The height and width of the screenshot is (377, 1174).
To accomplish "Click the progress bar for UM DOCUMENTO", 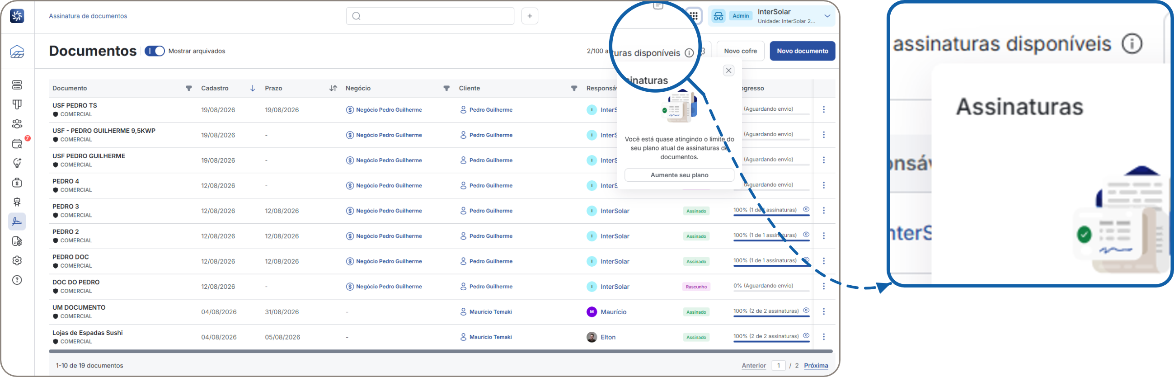I will pos(771,316).
